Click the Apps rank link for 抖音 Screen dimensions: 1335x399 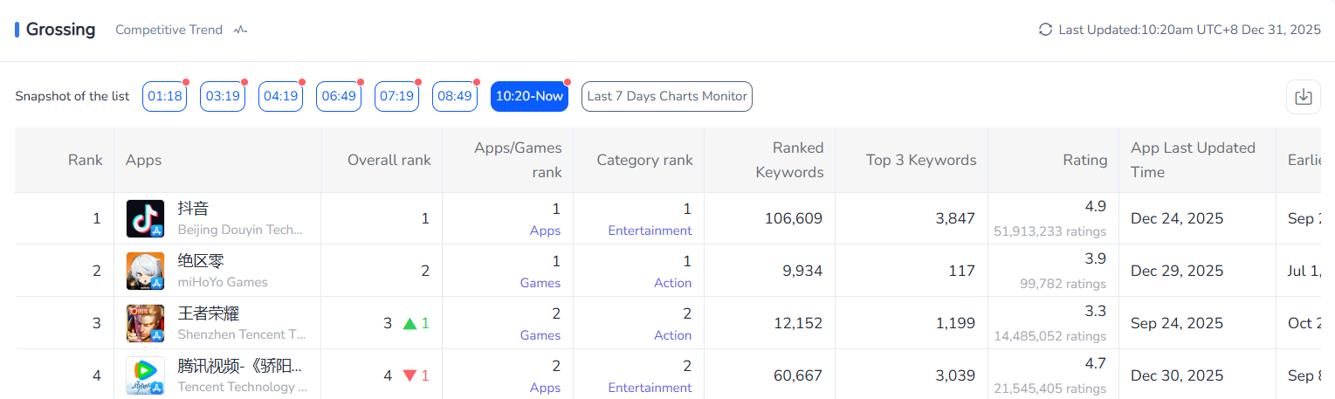pyautogui.click(x=545, y=230)
